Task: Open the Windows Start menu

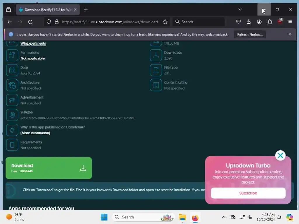Action: pyautogui.click(x=104, y=217)
